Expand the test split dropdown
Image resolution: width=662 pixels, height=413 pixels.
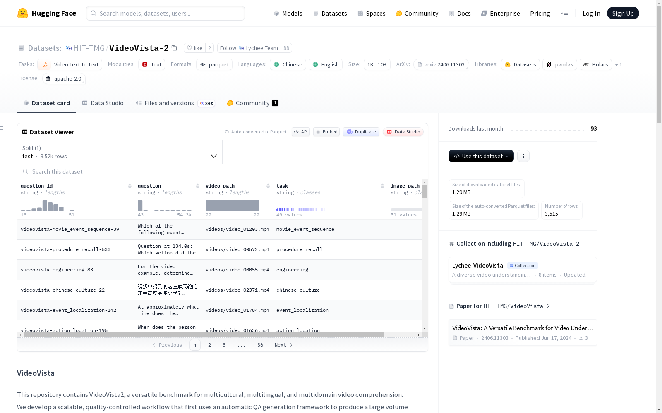pos(120,152)
